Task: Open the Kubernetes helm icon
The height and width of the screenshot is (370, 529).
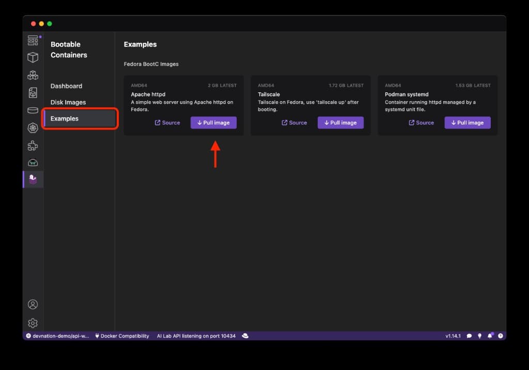Action: (33, 128)
